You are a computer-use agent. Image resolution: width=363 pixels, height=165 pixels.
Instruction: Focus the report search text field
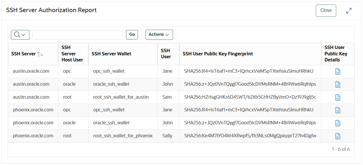pyautogui.click(x=79, y=35)
